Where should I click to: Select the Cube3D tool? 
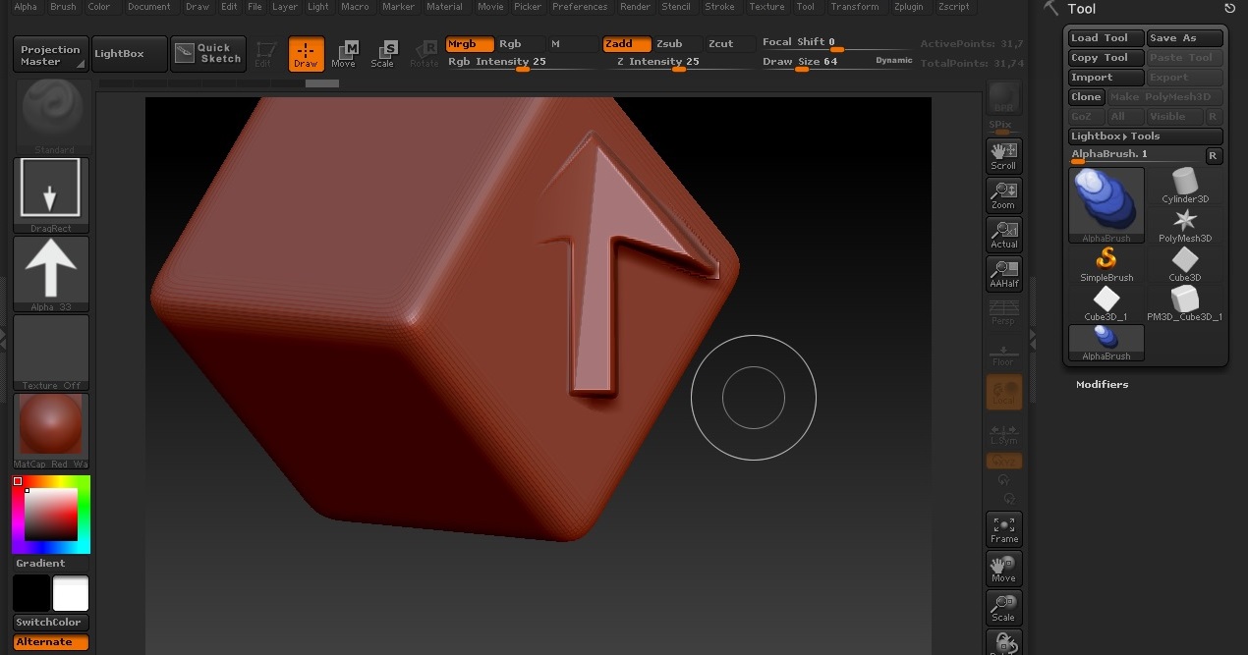pyautogui.click(x=1185, y=264)
